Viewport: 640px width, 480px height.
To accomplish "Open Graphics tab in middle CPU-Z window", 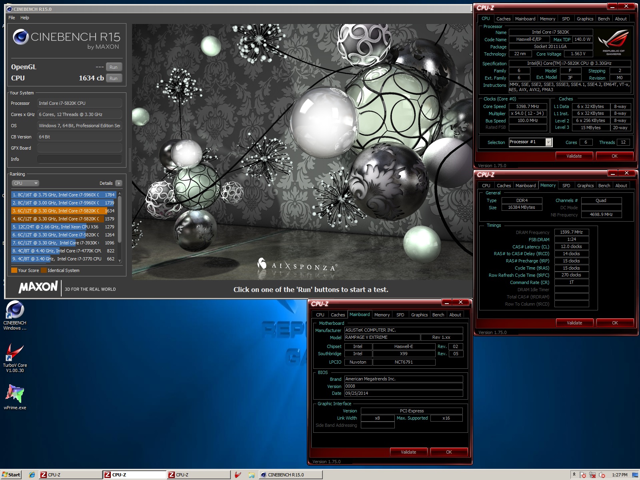I will [x=585, y=186].
